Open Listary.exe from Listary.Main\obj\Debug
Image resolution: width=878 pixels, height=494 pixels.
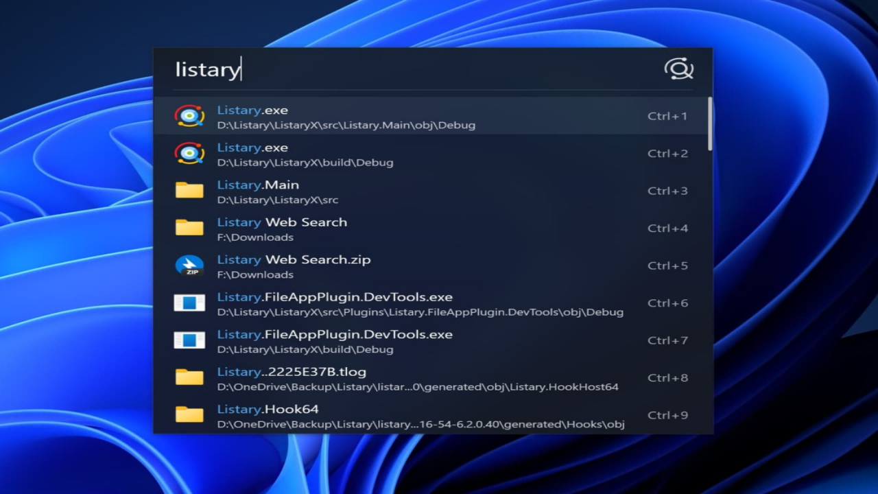[x=252, y=110]
